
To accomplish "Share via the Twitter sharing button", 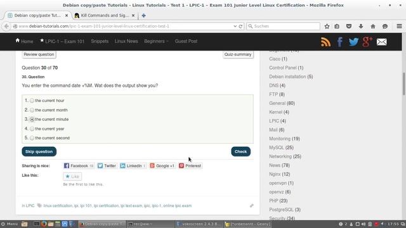I will (x=107, y=166).
